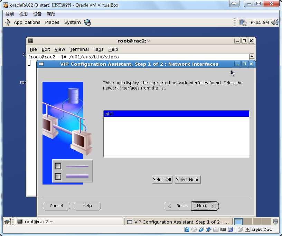Maximize the root@rac2 terminal window
282x236 pixels.
[x=244, y=41]
